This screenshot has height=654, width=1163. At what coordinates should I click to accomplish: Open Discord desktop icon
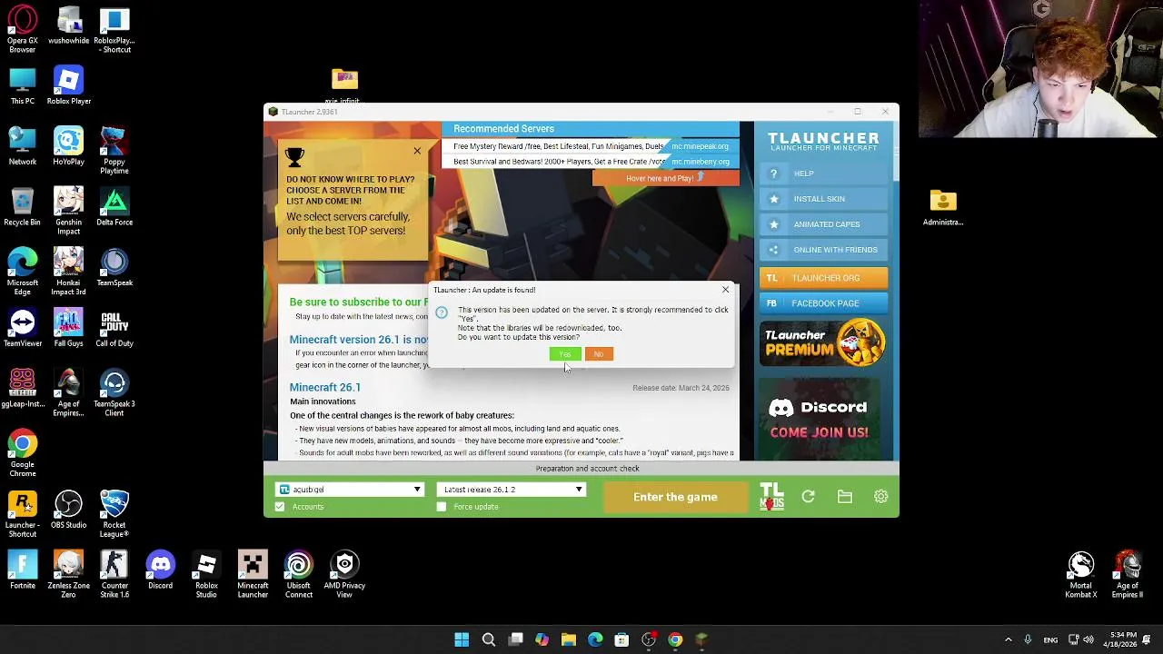point(160,570)
